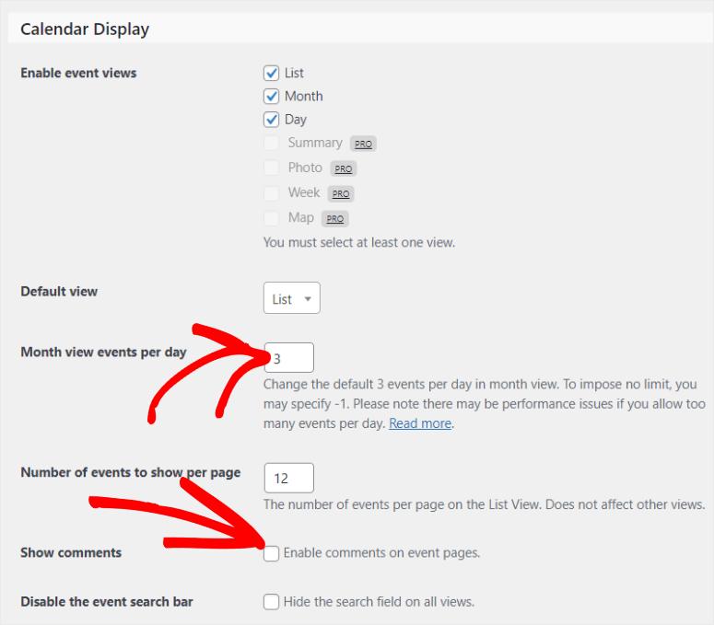Click Disable the event search bar label

107,602
